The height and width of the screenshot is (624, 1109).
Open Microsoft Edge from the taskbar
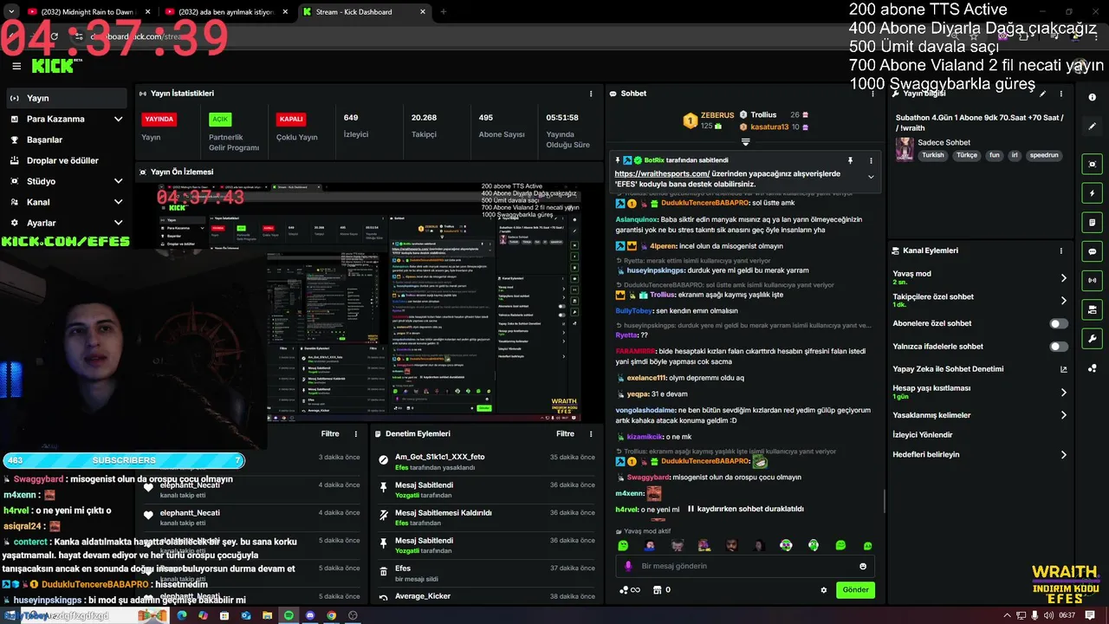182,615
